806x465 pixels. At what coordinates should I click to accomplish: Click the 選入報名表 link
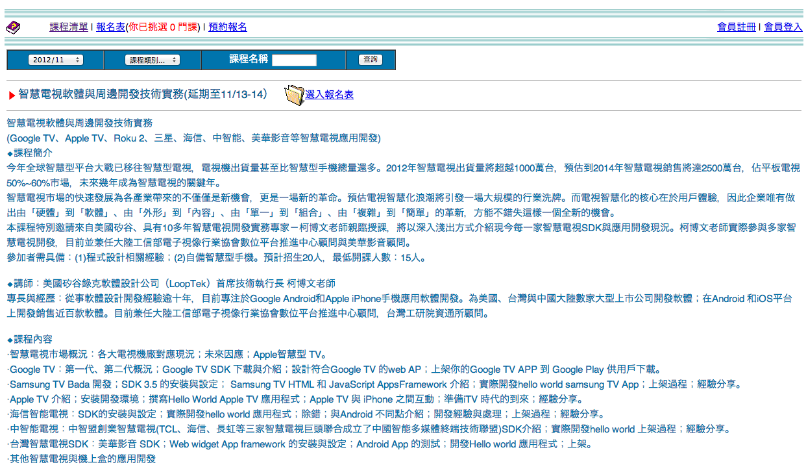(329, 95)
